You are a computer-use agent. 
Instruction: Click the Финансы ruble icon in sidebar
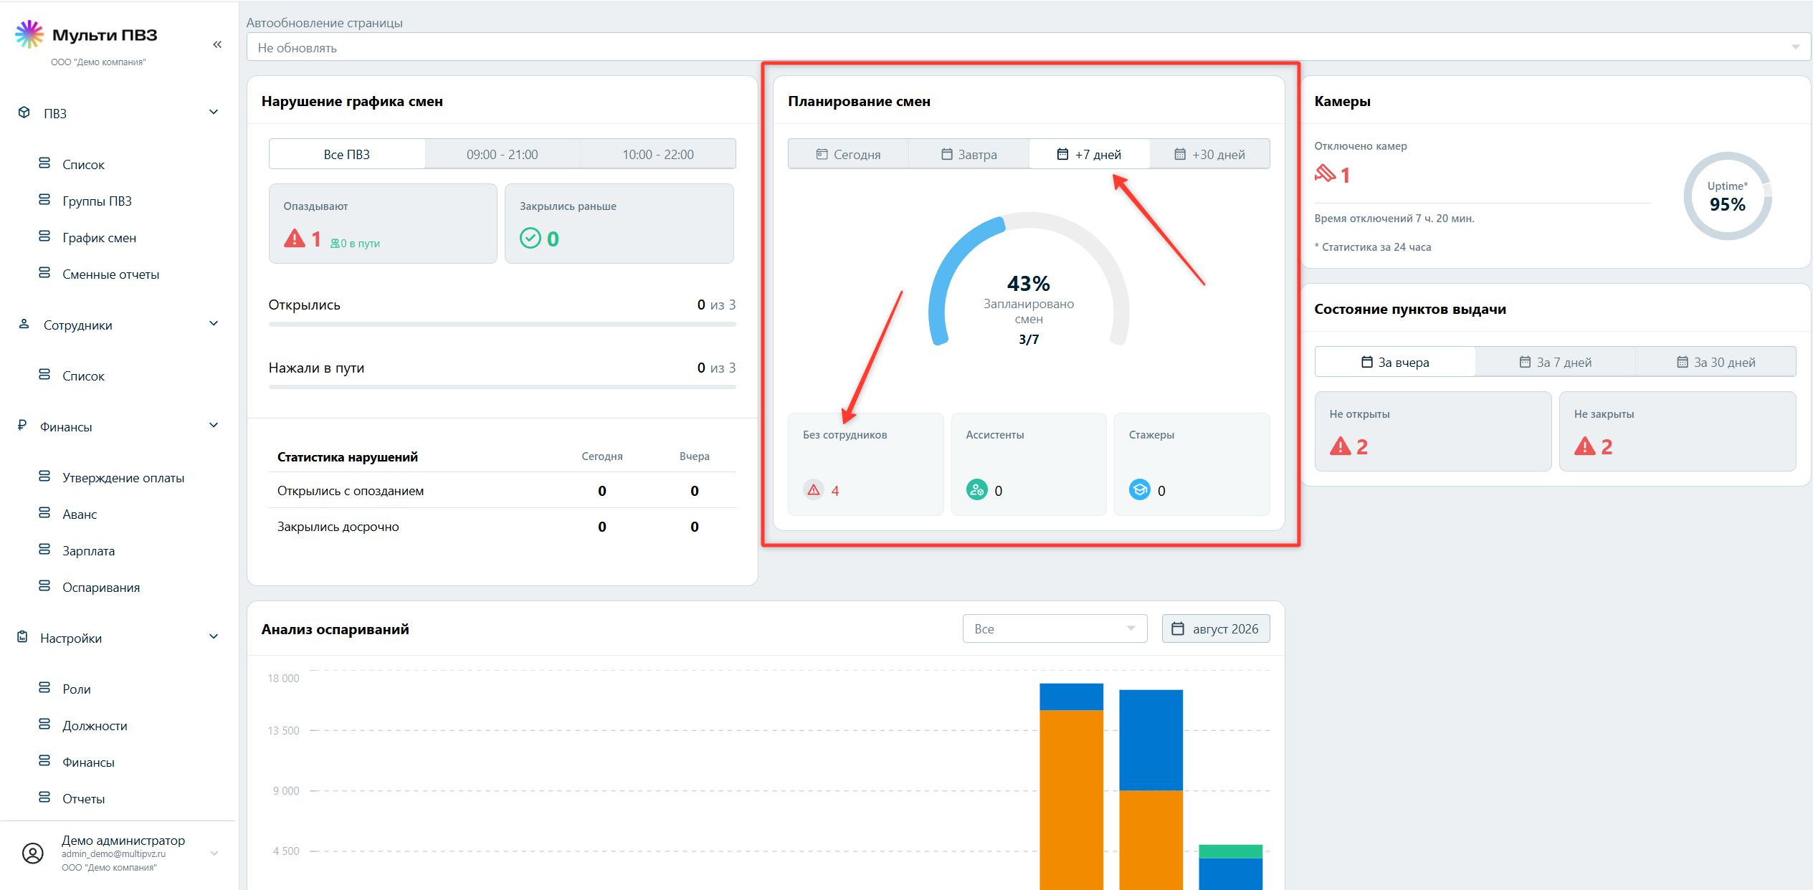tap(22, 426)
